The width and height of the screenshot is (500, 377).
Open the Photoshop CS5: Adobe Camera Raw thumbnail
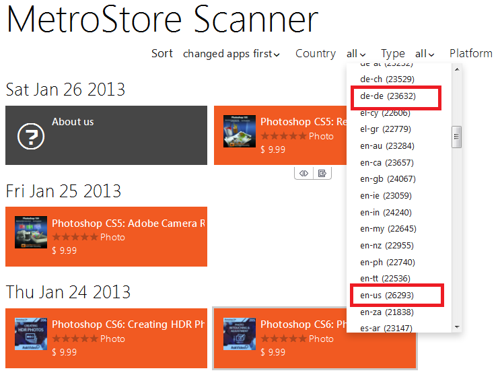[x=31, y=232]
